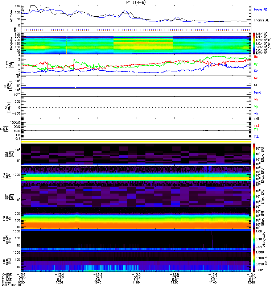The image size is (272, 290).
Task: Select the green By legend label
Action: point(256,64)
